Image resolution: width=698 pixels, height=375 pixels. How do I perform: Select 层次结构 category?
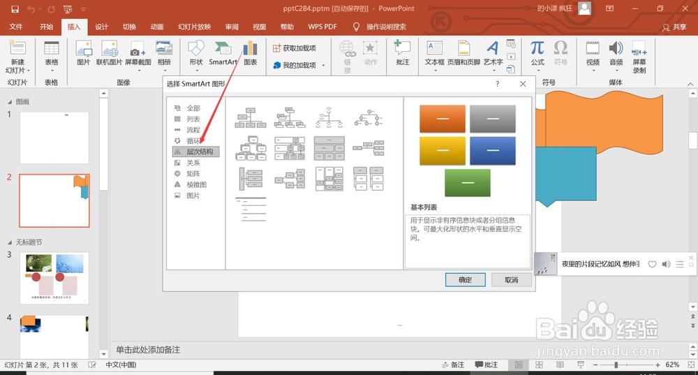tap(196, 152)
